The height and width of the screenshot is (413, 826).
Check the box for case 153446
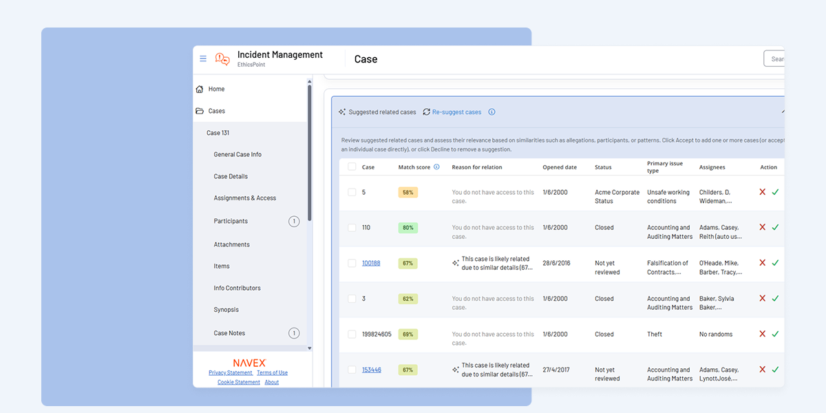(352, 370)
